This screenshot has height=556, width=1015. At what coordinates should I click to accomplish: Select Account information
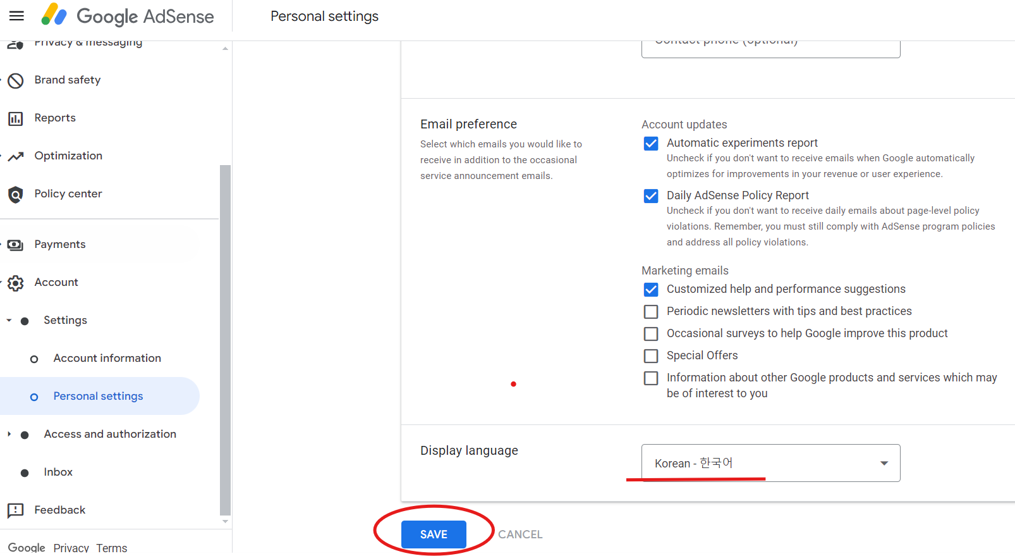[x=107, y=358]
